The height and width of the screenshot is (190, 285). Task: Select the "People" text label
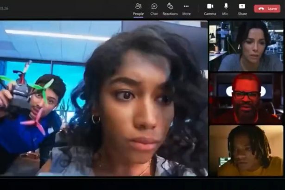(x=138, y=14)
